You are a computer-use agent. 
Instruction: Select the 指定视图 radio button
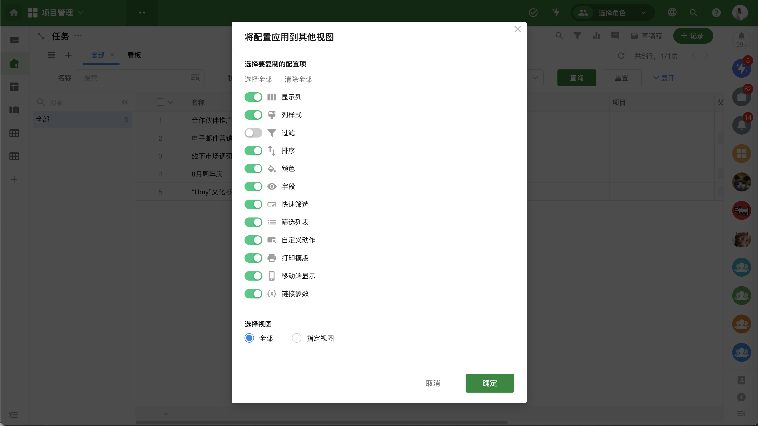click(x=296, y=338)
